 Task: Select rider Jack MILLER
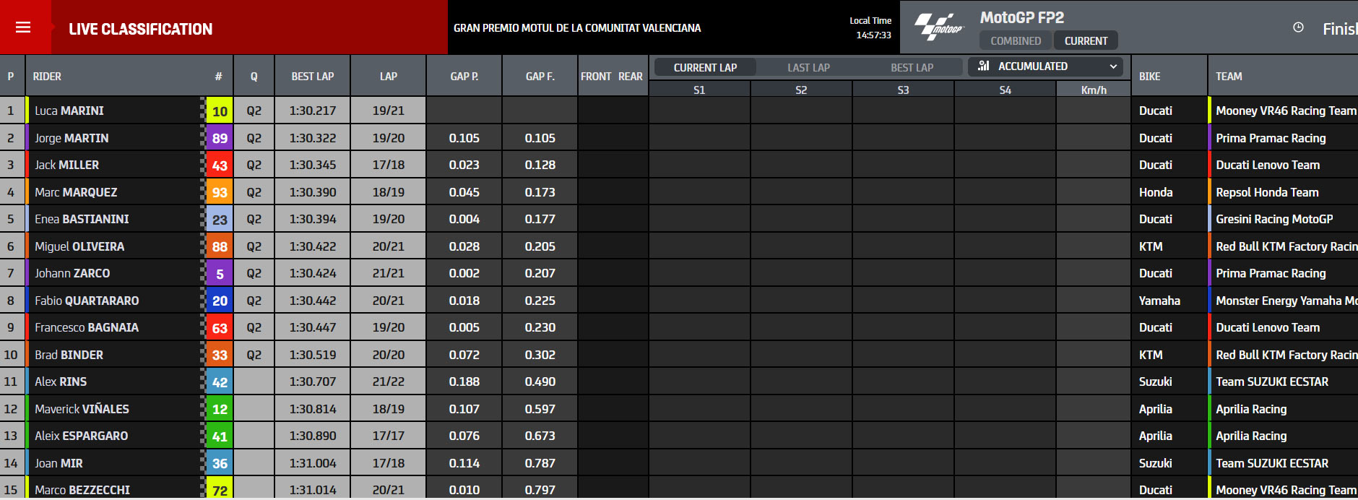66,165
